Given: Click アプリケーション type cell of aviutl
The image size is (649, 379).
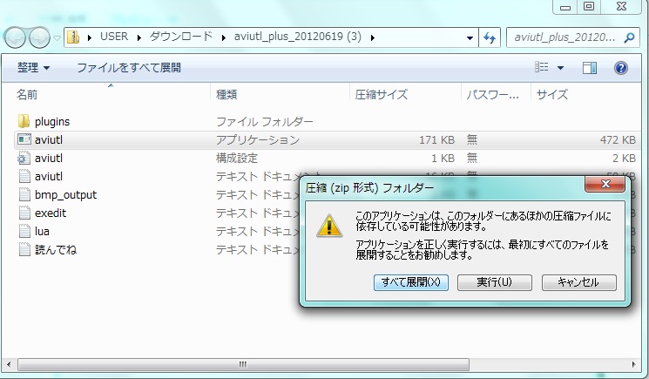Looking at the screenshot, I should coord(258,140).
